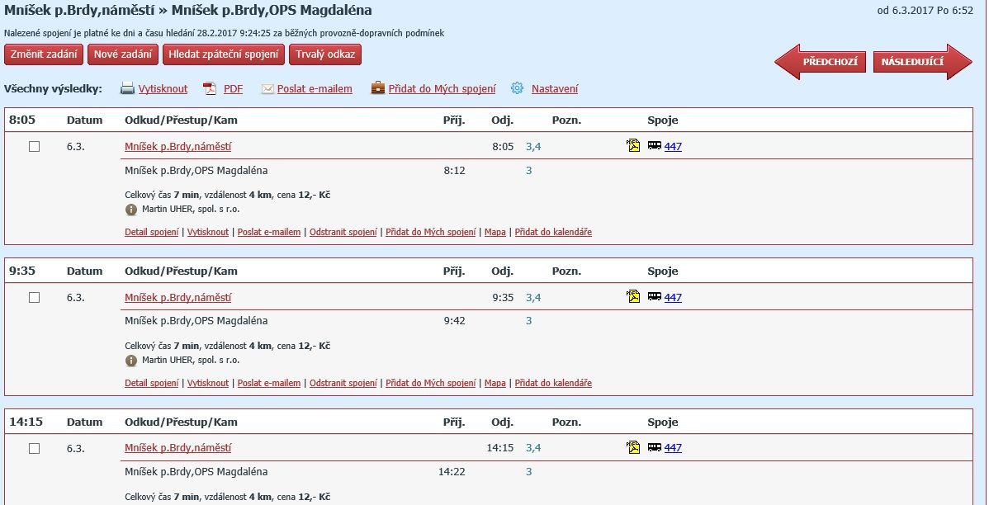Click the gear icon beside Nastavení
The height and width of the screenshot is (505, 989).
(518, 88)
